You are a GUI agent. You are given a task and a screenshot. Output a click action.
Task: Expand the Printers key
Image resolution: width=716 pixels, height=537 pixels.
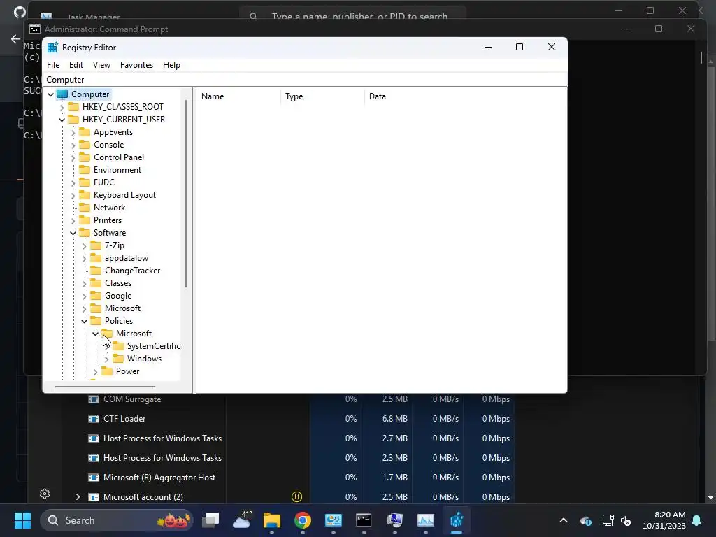tap(73, 220)
